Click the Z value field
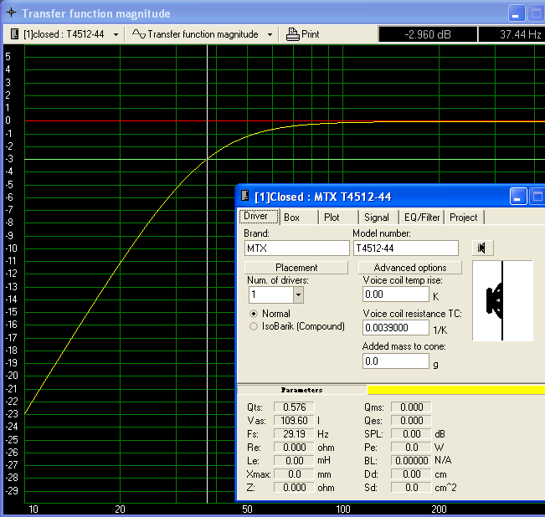Screen dimensions: 545x517 [x=294, y=488]
